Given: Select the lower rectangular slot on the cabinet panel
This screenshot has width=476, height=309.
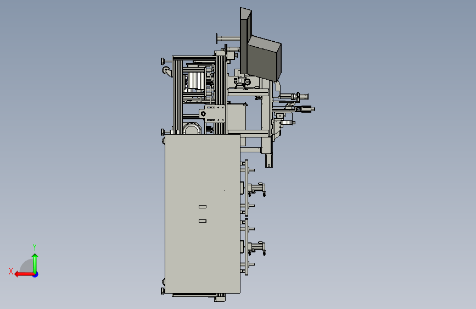Looking at the screenshot, I should 203,221.
